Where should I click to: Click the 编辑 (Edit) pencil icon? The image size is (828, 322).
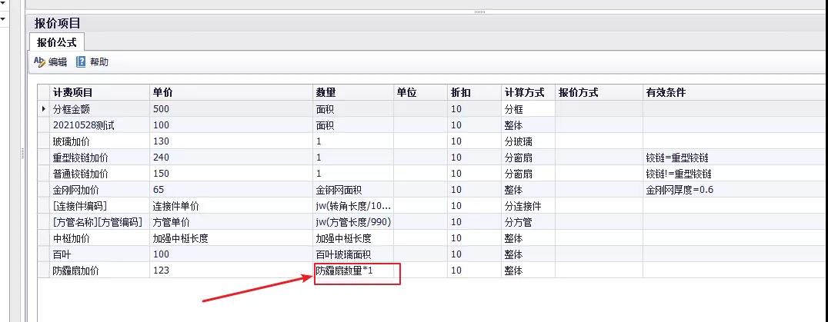click(39, 62)
